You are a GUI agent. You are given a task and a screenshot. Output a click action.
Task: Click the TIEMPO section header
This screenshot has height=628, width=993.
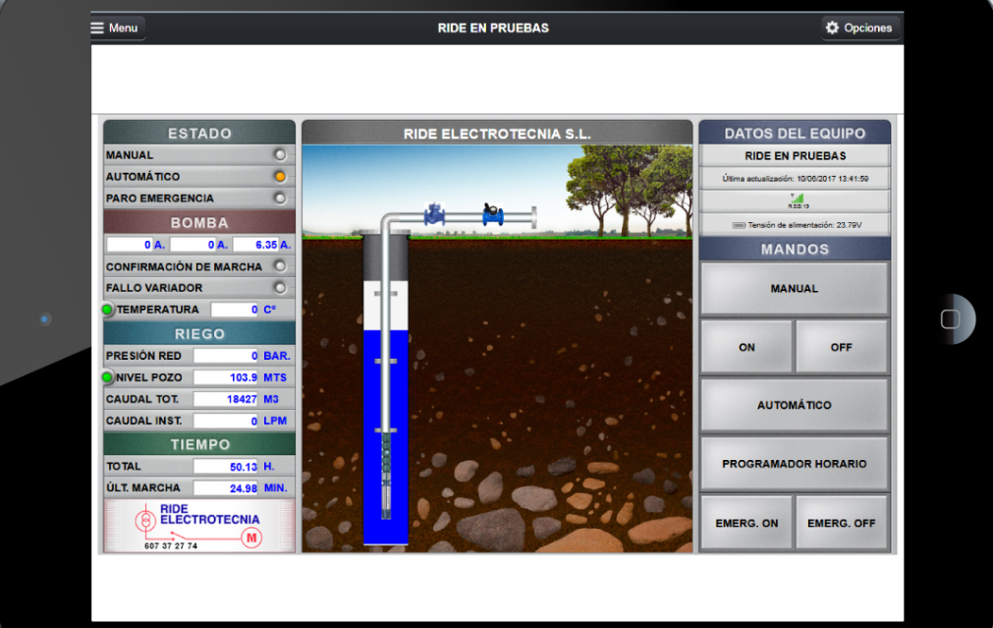tap(199, 444)
